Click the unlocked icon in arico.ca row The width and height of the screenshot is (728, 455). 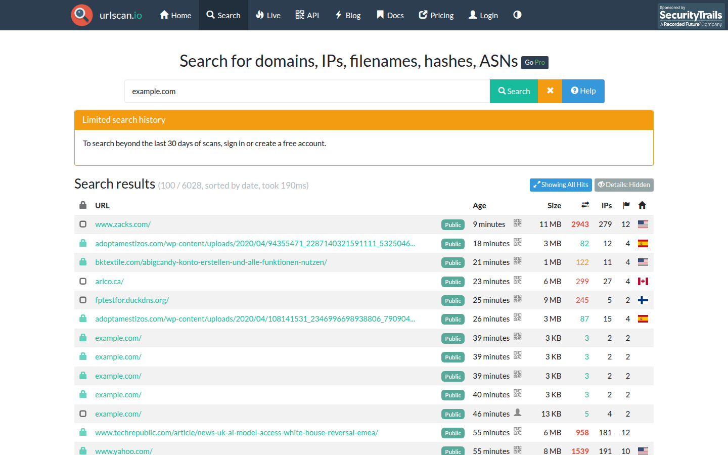coord(83,281)
